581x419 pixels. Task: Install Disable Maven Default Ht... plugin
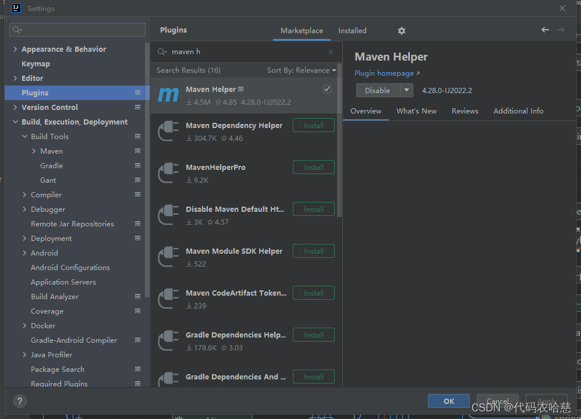(x=313, y=209)
